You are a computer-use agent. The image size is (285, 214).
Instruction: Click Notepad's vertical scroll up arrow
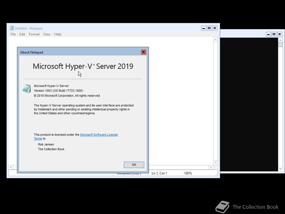[x=216, y=40]
